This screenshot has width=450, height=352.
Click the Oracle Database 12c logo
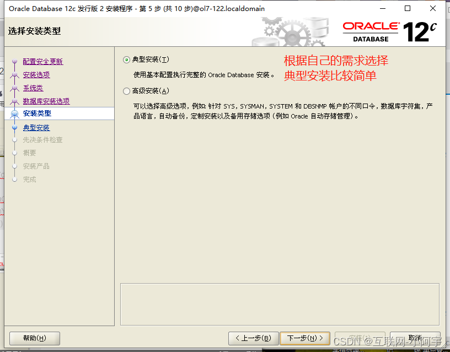[390, 32]
